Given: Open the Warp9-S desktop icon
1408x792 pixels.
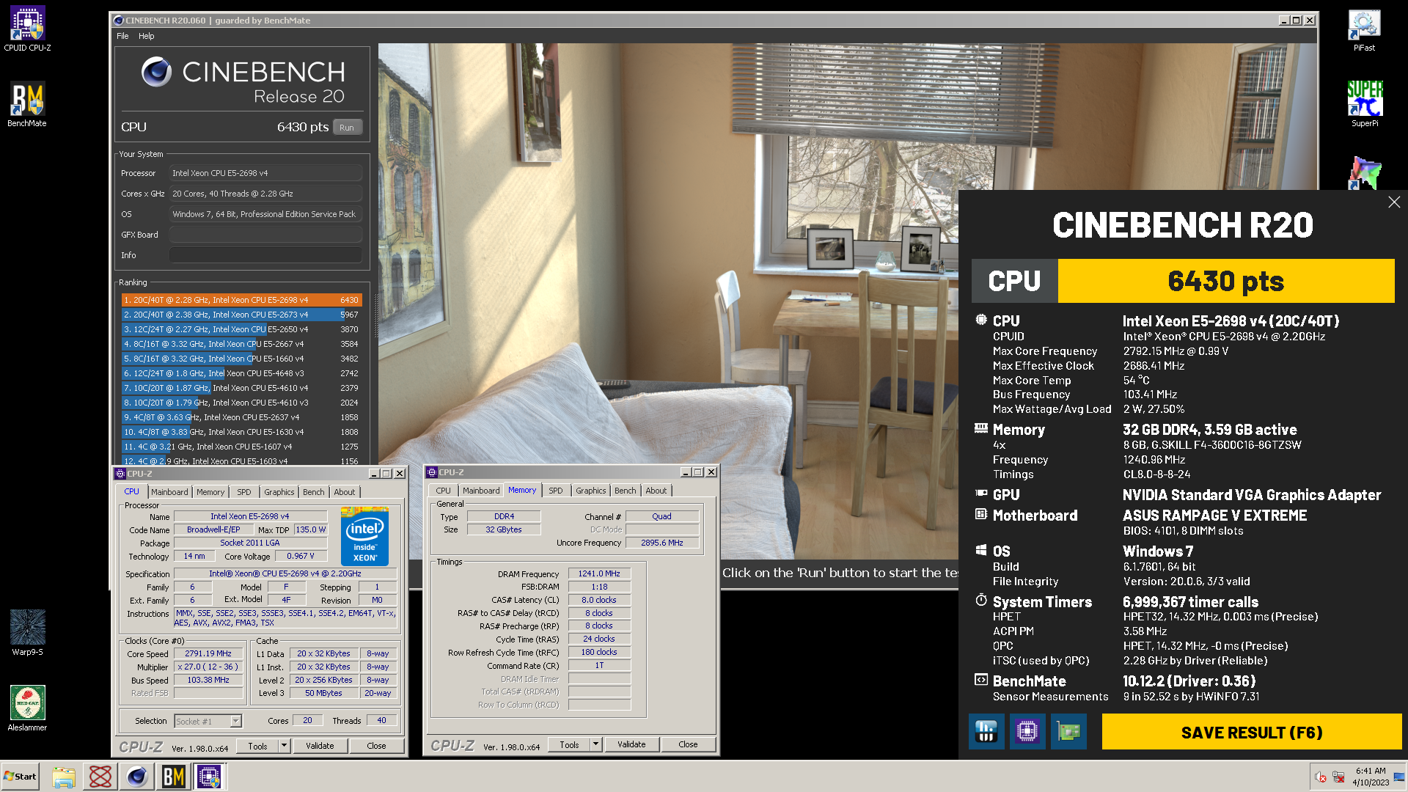Looking at the screenshot, I should (x=27, y=632).
